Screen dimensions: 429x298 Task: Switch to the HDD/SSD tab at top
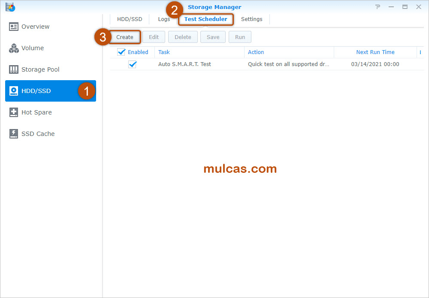tap(130, 19)
